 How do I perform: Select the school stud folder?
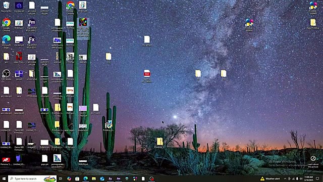coord(31,75)
